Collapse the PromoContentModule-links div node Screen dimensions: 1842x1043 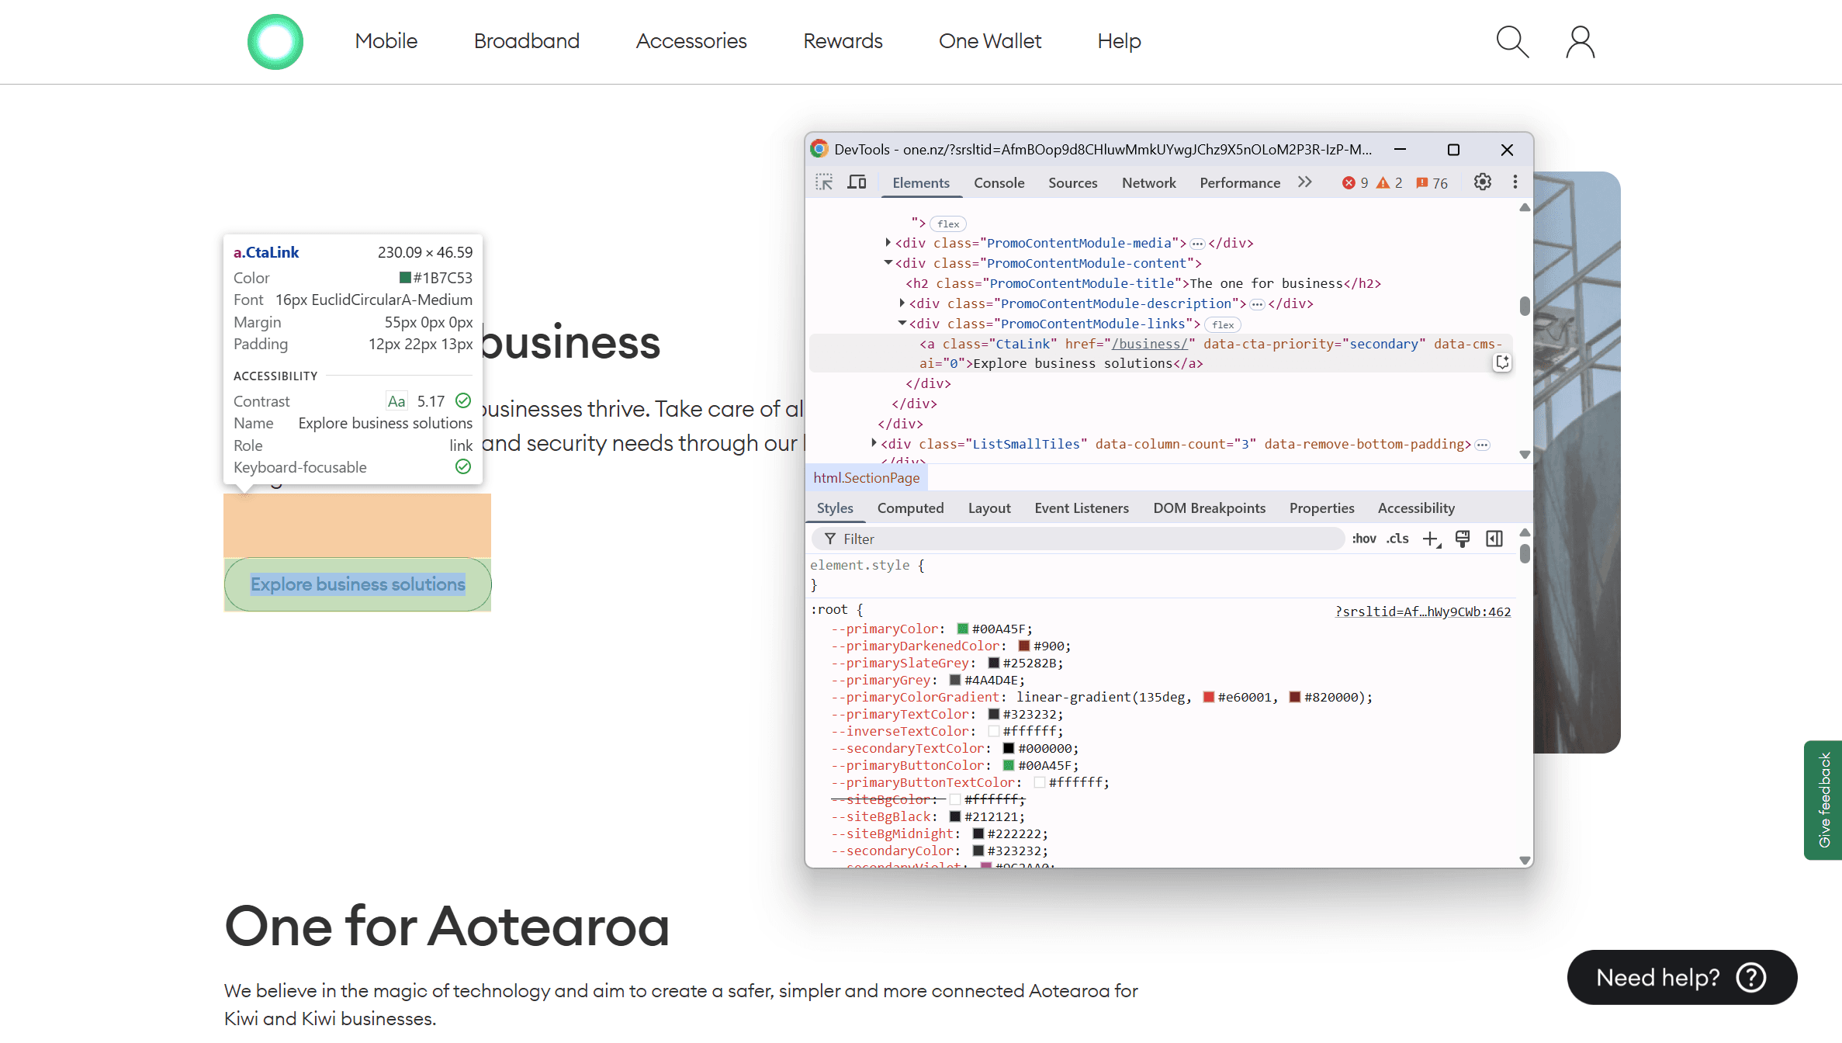pos(902,324)
